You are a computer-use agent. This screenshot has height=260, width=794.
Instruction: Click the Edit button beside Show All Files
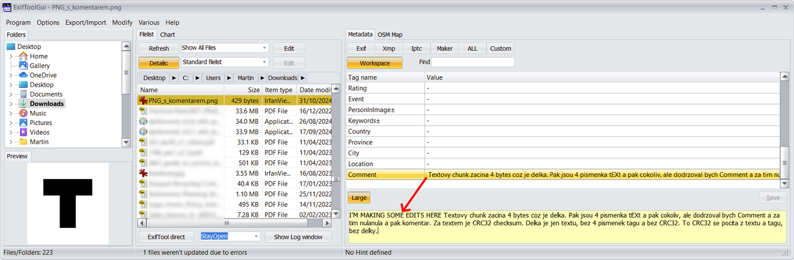(x=289, y=48)
